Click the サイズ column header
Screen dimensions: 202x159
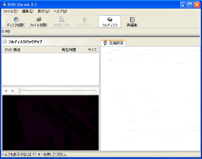(x=92, y=50)
